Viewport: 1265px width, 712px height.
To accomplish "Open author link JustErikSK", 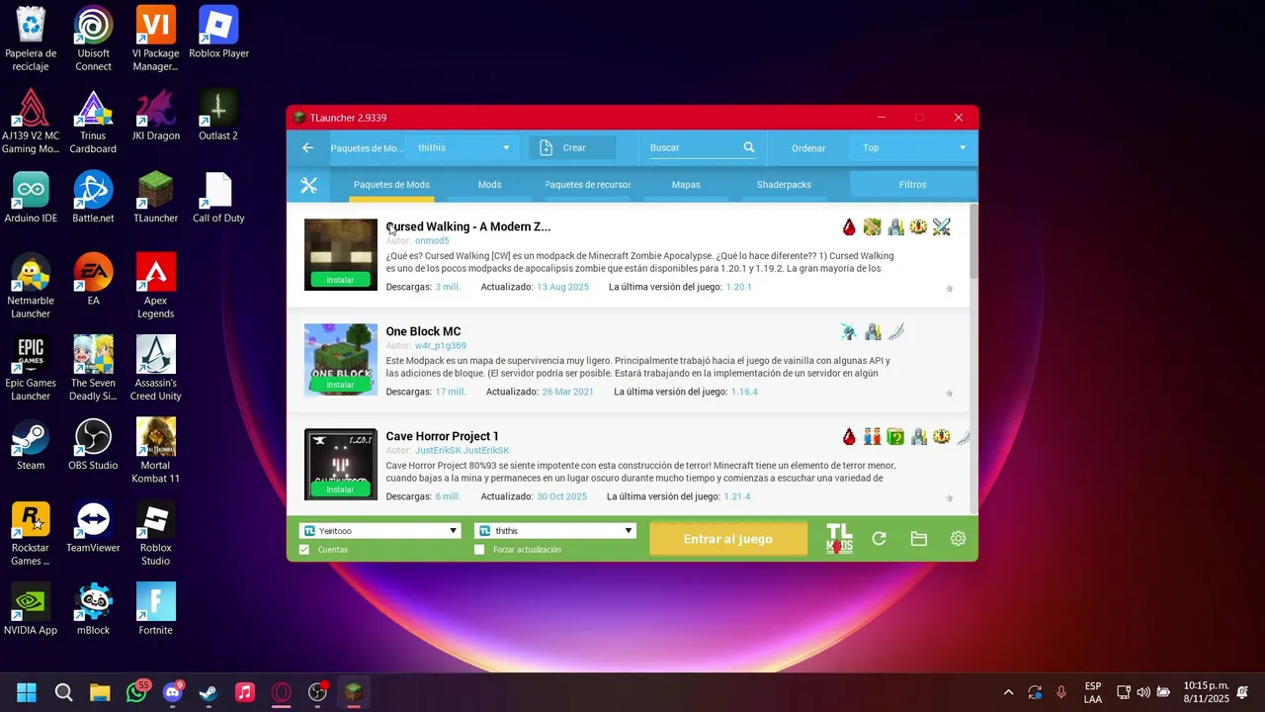I will tap(462, 451).
